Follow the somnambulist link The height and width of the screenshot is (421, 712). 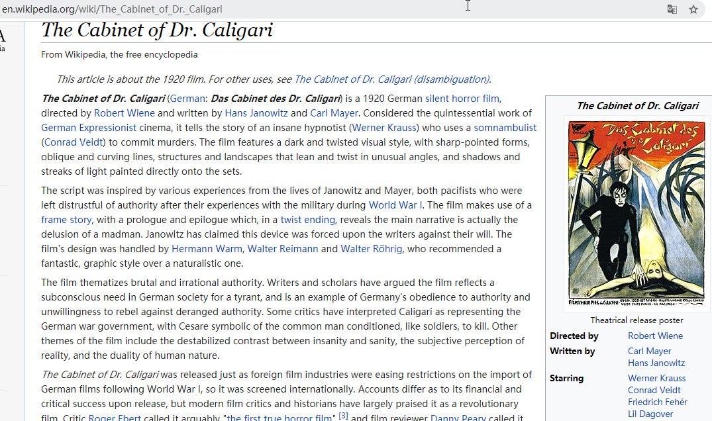click(505, 128)
